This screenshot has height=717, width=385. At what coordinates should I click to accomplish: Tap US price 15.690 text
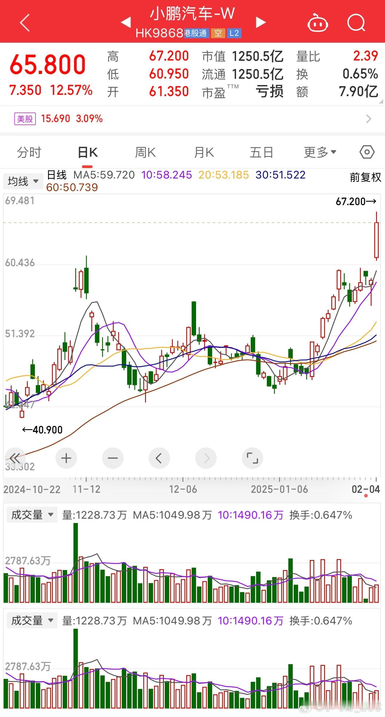pos(56,119)
